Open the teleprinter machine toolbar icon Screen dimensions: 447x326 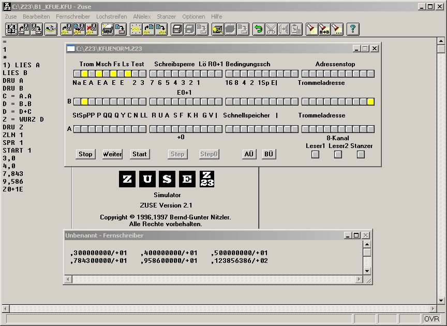(x=108, y=29)
